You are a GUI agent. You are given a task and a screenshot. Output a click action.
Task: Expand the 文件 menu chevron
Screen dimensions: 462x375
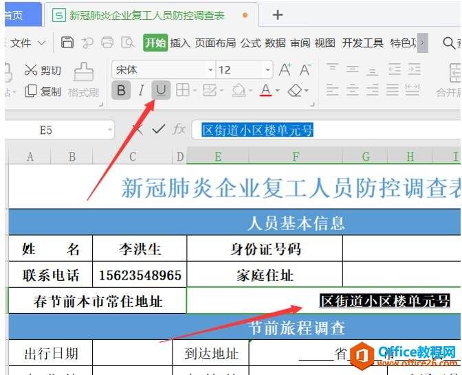click(x=42, y=43)
